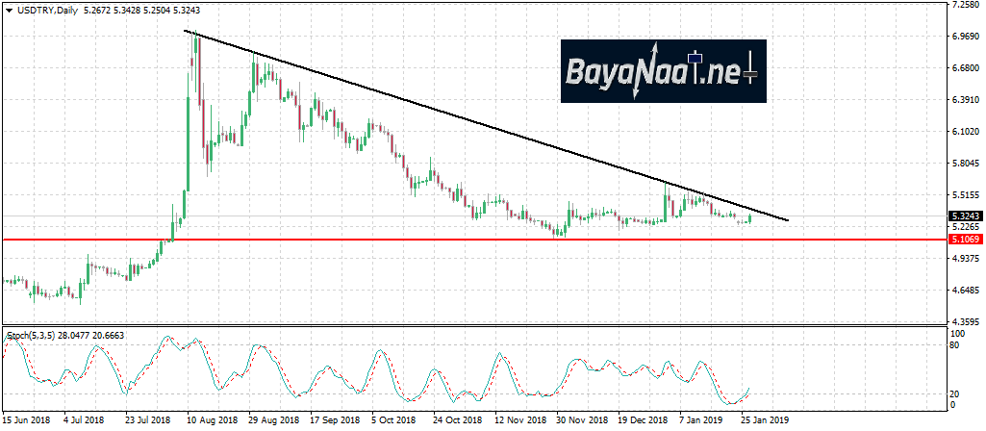Click the 30 Nov 2018 date label

(x=580, y=420)
